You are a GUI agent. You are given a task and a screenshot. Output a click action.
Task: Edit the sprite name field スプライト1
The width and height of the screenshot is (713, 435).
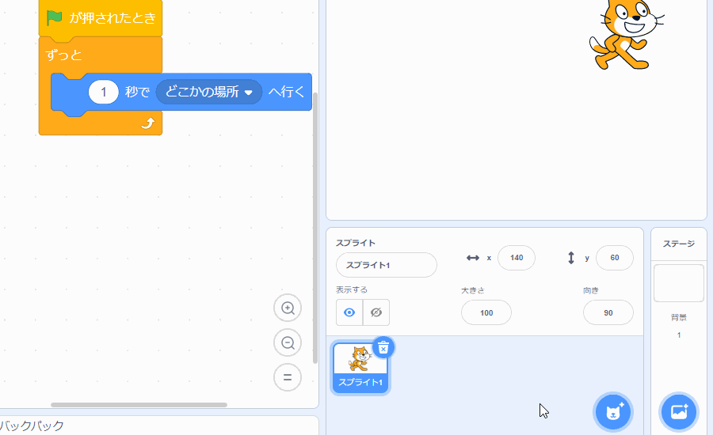[x=387, y=265]
